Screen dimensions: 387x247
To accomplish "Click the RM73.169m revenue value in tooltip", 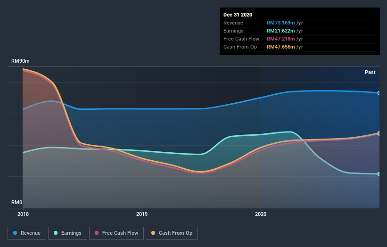I will coord(280,23).
